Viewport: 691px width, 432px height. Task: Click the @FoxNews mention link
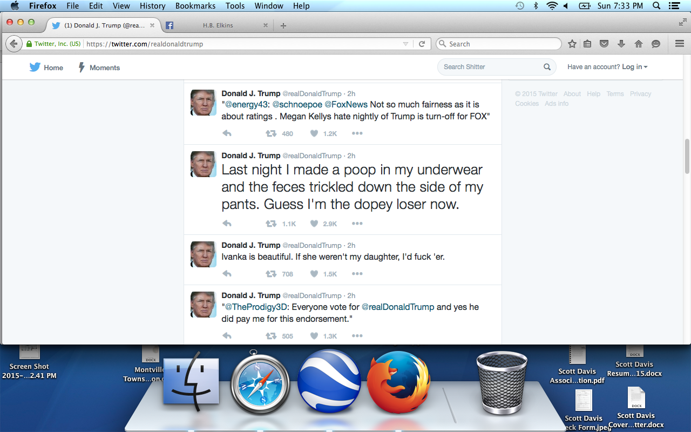(x=346, y=104)
